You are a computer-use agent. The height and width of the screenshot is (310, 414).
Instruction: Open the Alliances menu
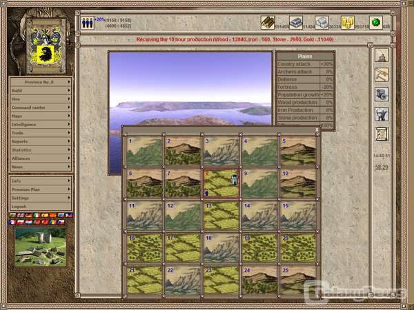[x=41, y=158]
